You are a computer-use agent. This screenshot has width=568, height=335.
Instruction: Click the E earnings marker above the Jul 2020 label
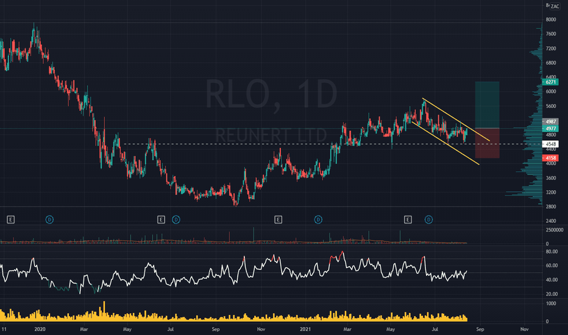(x=162, y=219)
